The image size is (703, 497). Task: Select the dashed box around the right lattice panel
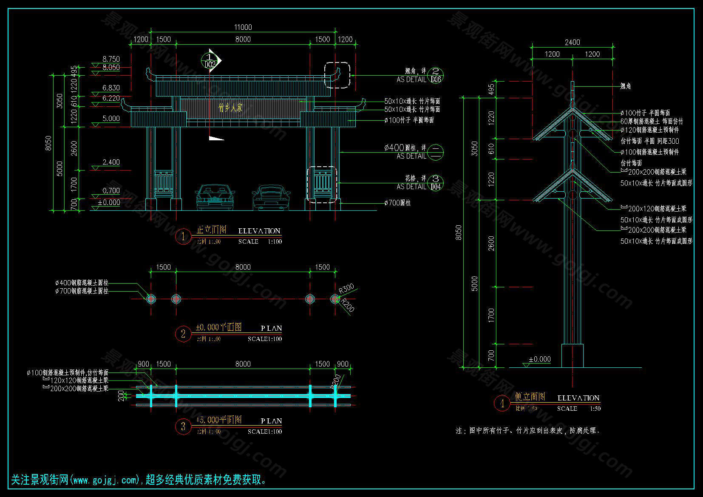click(x=322, y=185)
